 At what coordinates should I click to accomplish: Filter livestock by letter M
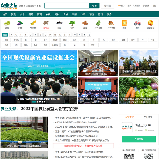tap(50, 34)
